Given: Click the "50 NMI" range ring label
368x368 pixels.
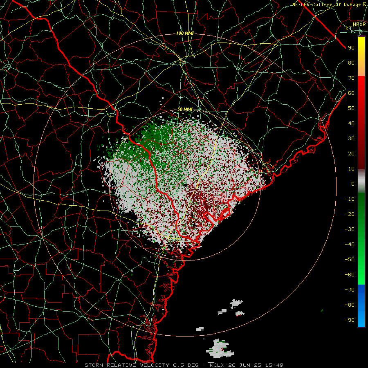Looking at the screenshot, I should [185, 109].
